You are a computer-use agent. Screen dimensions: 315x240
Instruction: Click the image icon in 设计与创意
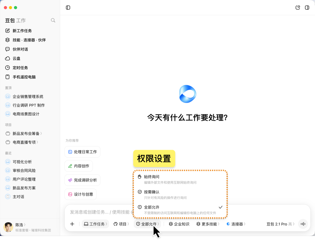pyautogui.click(x=70, y=194)
